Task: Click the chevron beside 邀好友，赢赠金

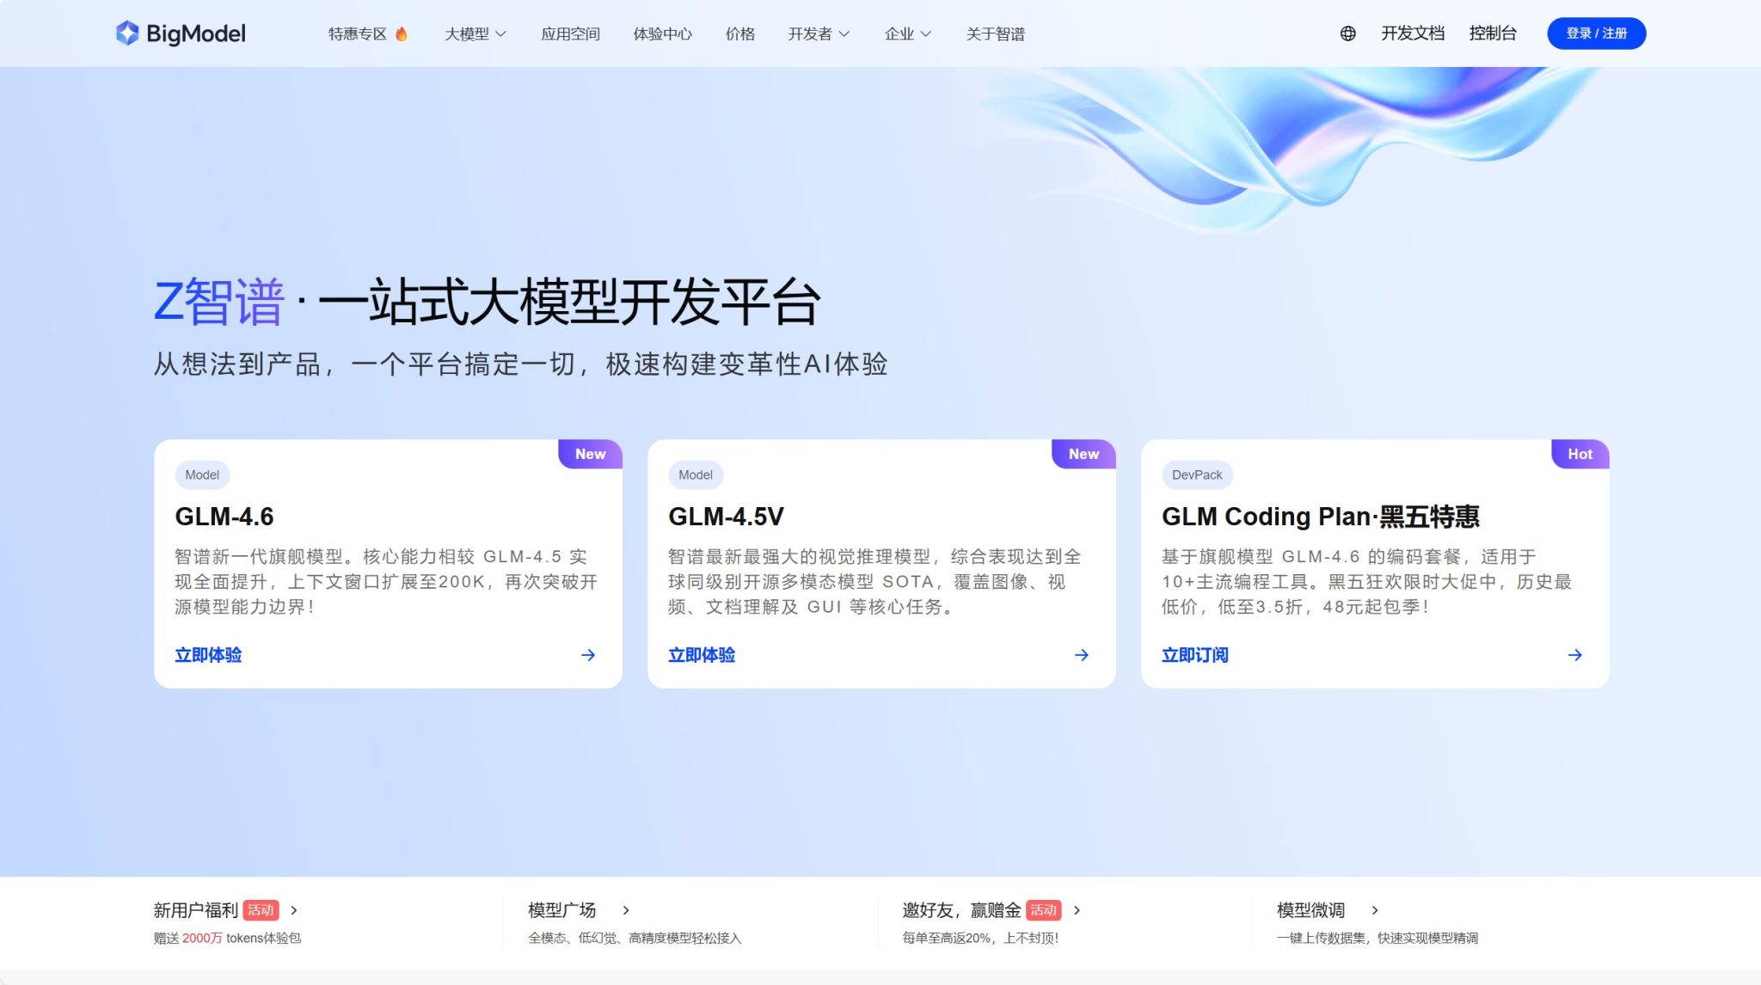Action: 1077,910
